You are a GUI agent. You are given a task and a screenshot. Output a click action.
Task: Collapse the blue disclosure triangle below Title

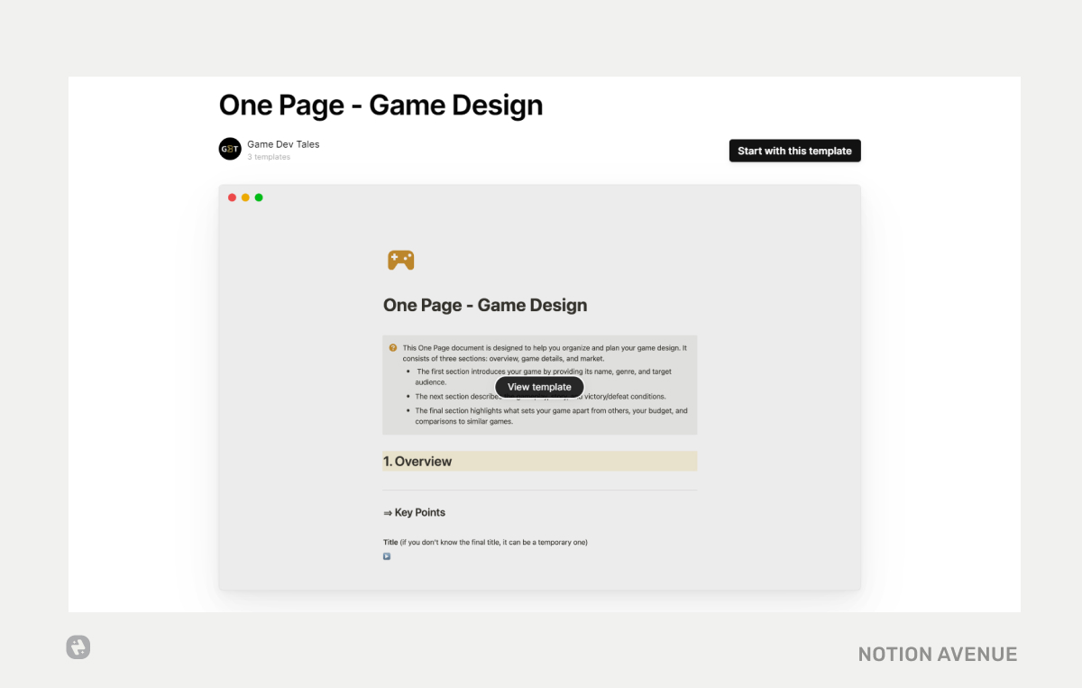386,555
